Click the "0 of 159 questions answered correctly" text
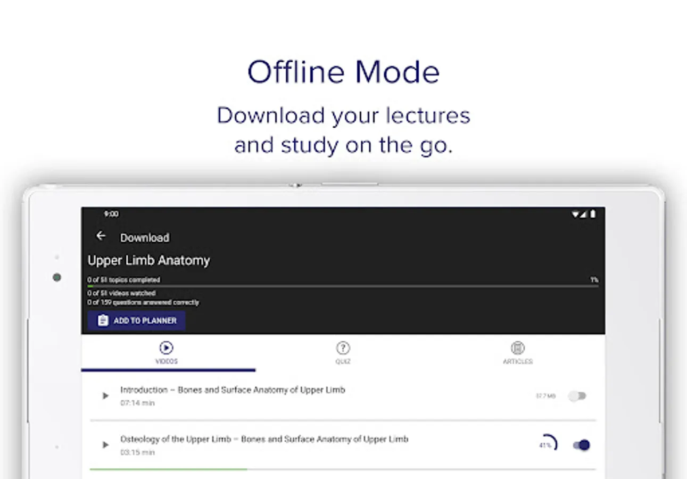Image resolution: width=687 pixels, height=479 pixels. click(143, 302)
